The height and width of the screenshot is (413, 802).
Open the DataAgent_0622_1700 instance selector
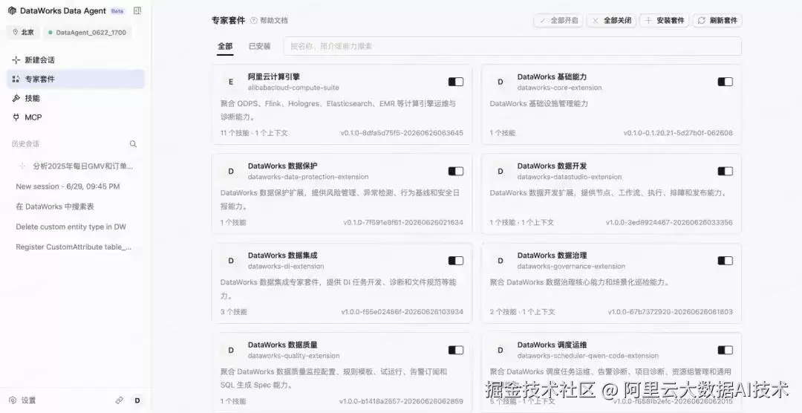[88, 32]
